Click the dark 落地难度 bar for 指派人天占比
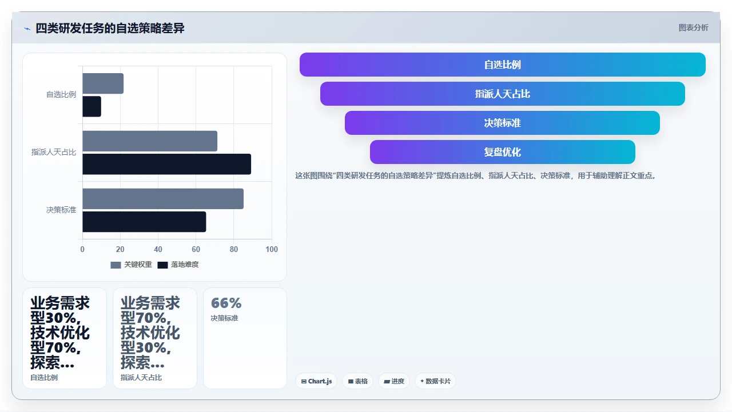The image size is (732, 412). 166,164
